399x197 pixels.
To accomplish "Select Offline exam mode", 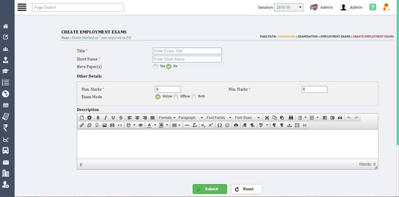I will click(176, 97).
